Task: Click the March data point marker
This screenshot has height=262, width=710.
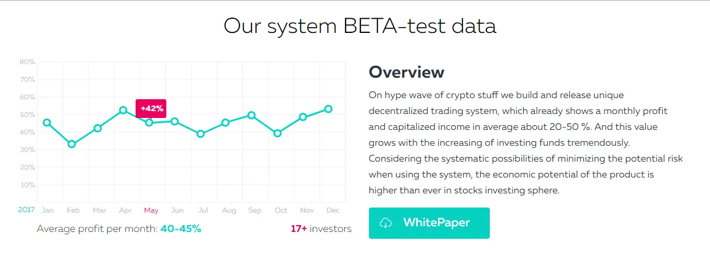Action: pyautogui.click(x=98, y=128)
